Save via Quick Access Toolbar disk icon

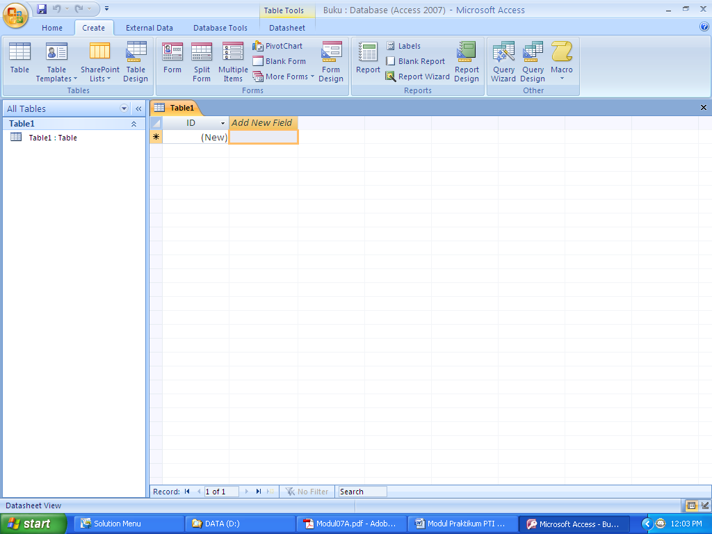(42, 8)
